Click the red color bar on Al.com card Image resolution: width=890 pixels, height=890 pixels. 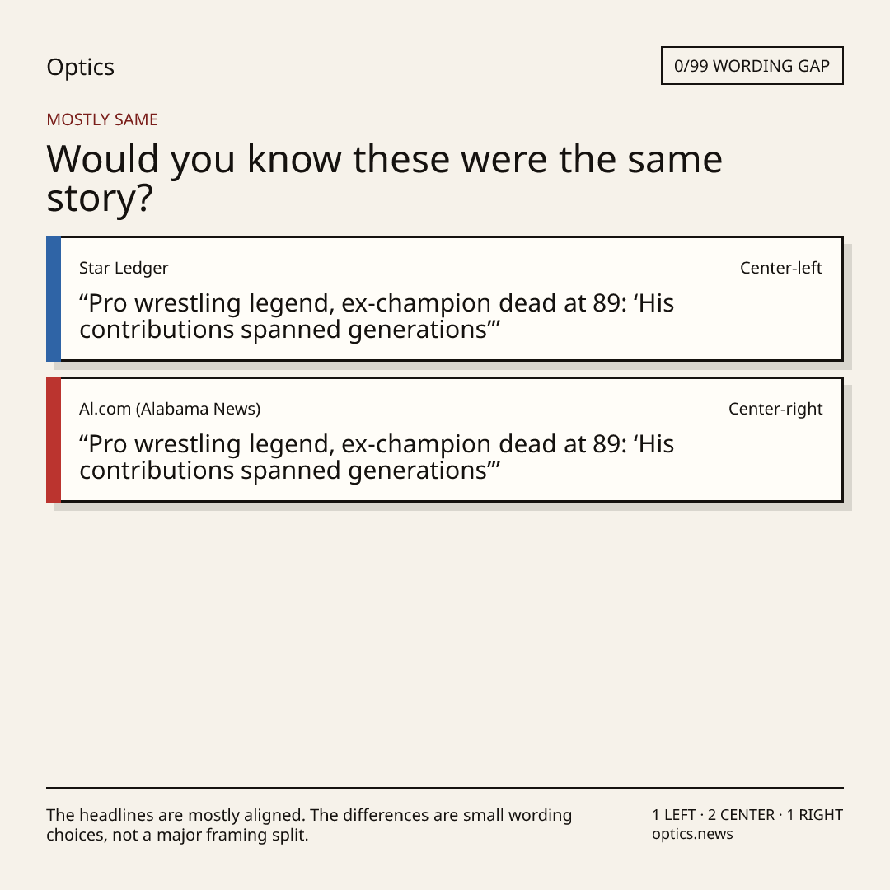[x=54, y=439]
